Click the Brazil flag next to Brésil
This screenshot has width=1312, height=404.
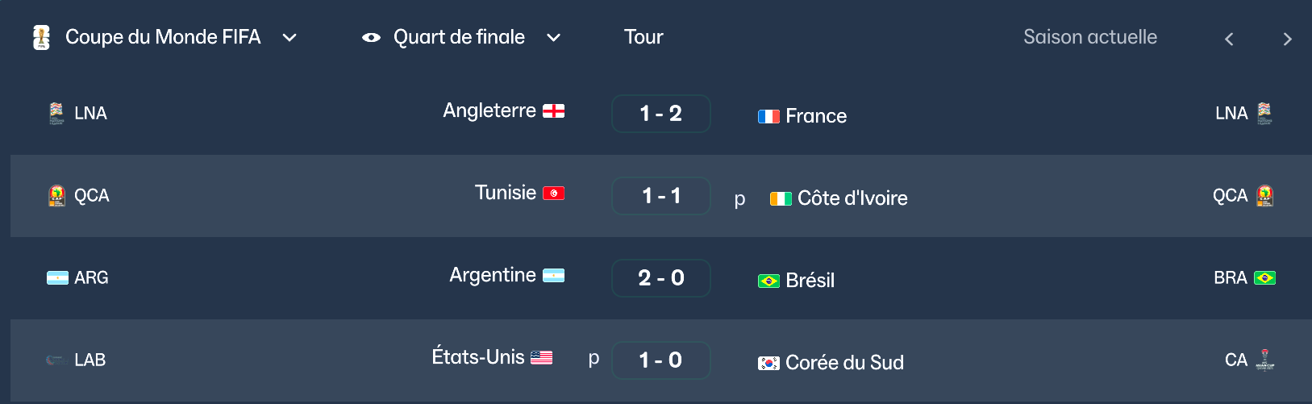pos(768,281)
